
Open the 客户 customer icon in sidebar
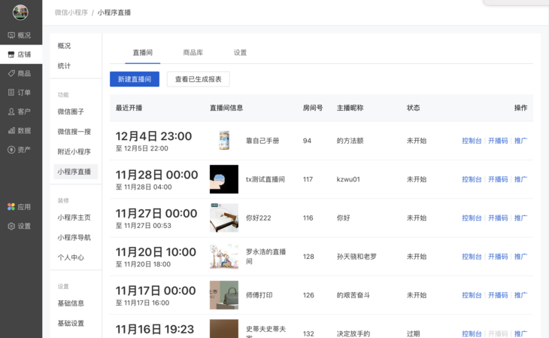[11, 111]
